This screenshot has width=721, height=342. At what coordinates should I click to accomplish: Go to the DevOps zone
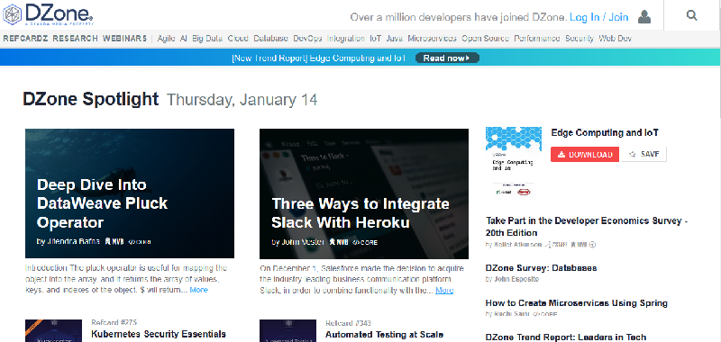[307, 39]
